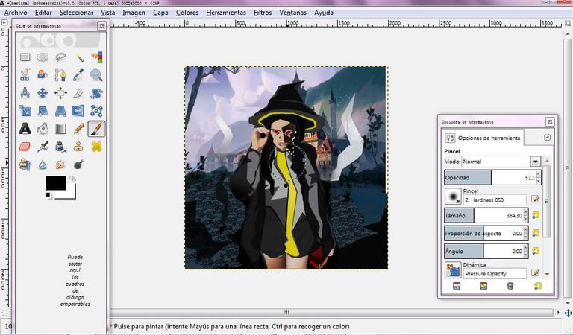Open the Capa menu
The image size is (573, 335).
coord(160,13)
